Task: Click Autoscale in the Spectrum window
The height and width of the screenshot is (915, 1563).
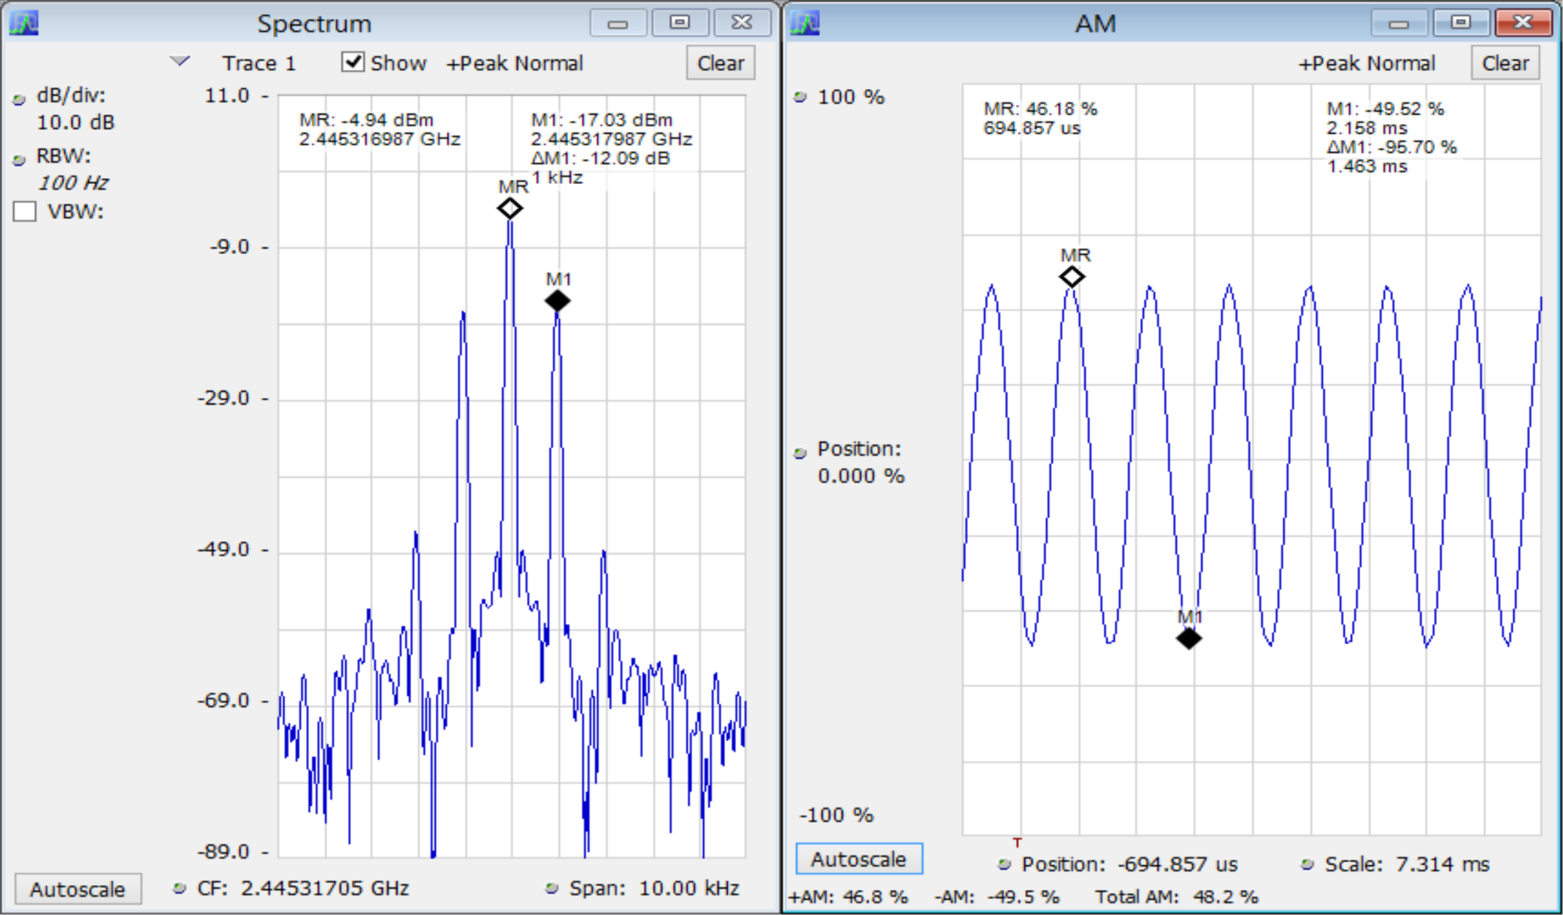Action: pyautogui.click(x=77, y=889)
